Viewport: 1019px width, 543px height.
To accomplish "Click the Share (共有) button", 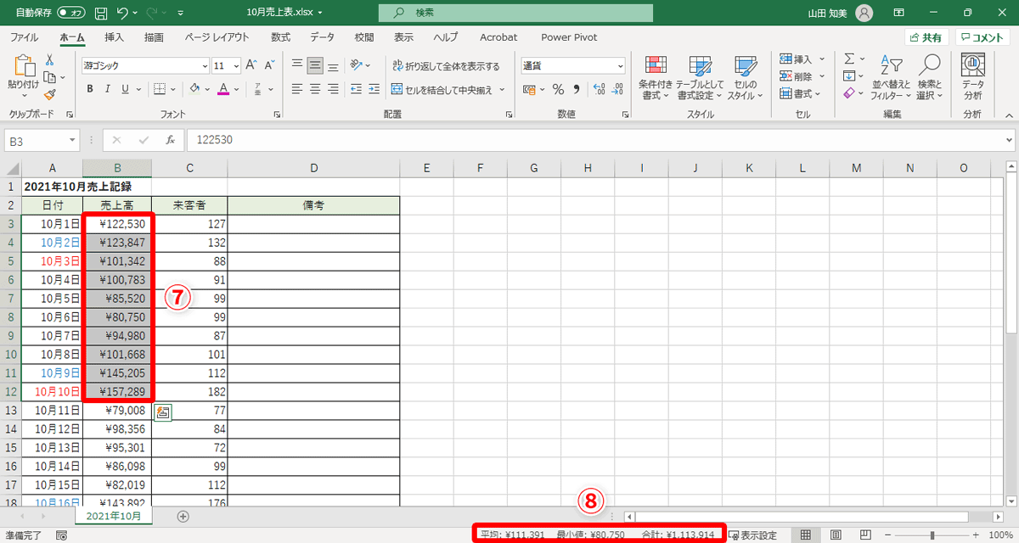I will point(926,37).
